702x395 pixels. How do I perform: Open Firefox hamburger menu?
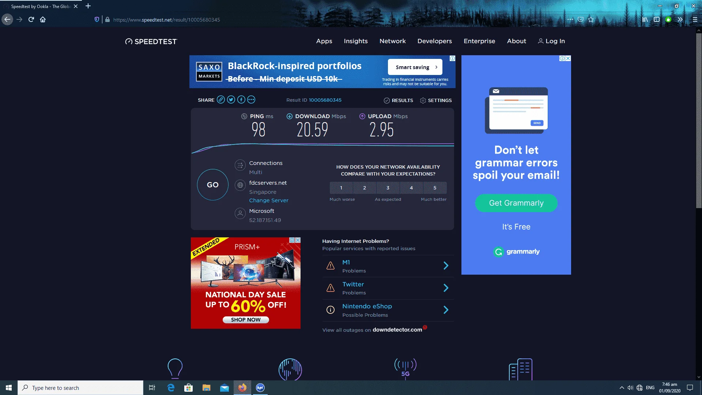[695, 19]
